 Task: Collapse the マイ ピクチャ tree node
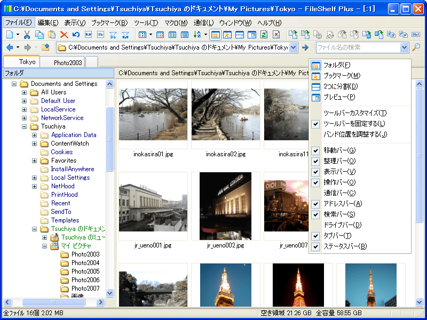(x=45, y=246)
